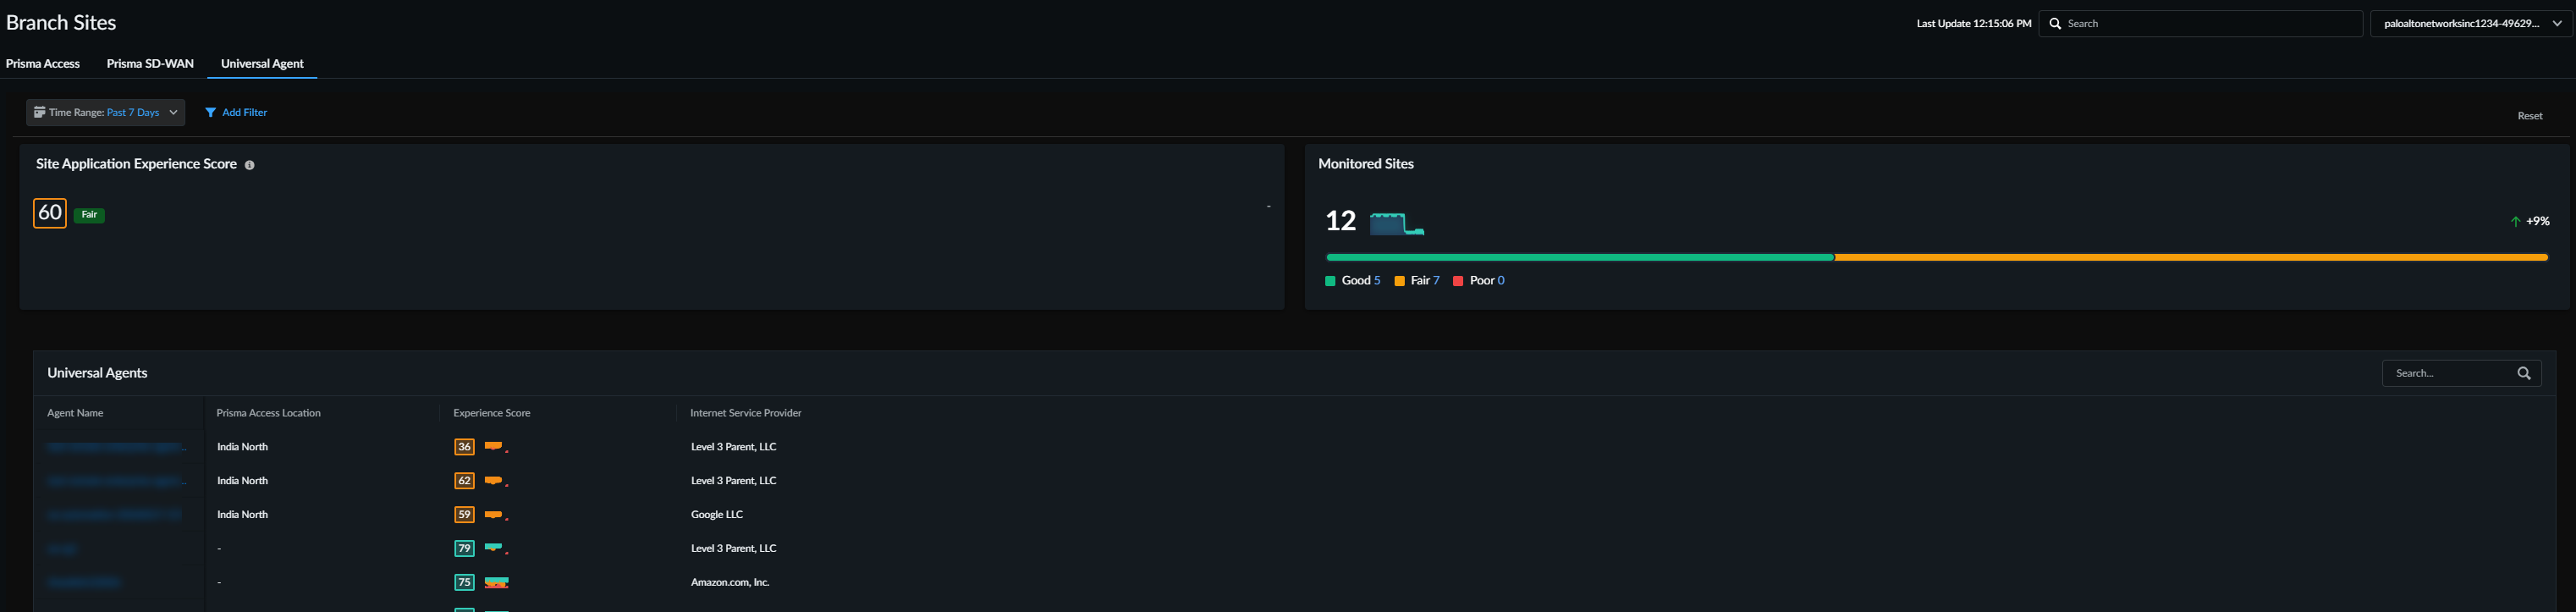This screenshot has width=2576, height=612.
Task: Click the funnel icon next to Add Filter
Action: coord(210,112)
